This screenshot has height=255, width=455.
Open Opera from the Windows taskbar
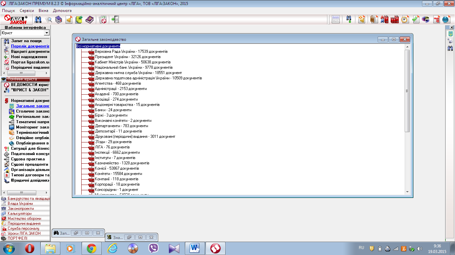[30, 248]
